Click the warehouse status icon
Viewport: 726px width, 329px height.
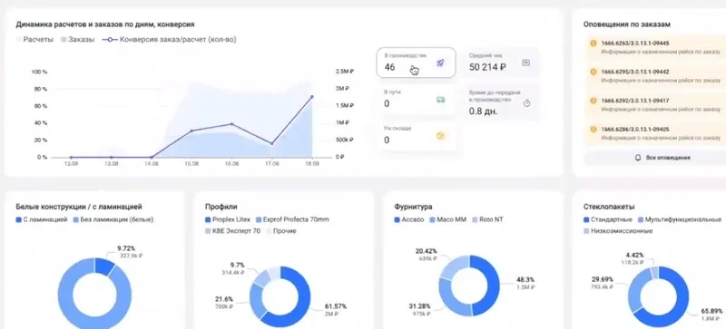click(x=440, y=136)
